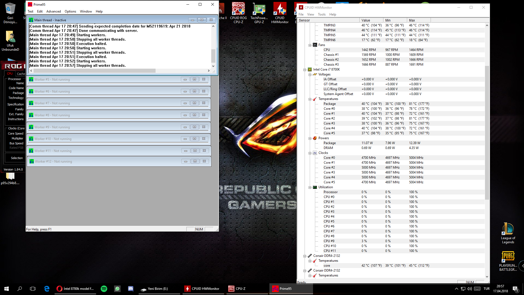This screenshot has width=524, height=295.
Task: Open the Edit menu in Prime95
Action: pyautogui.click(x=40, y=11)
